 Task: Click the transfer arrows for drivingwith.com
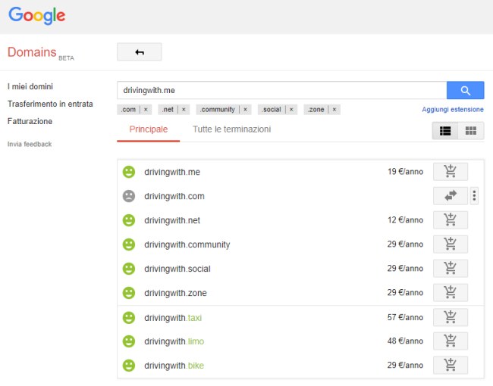(450, 196)
